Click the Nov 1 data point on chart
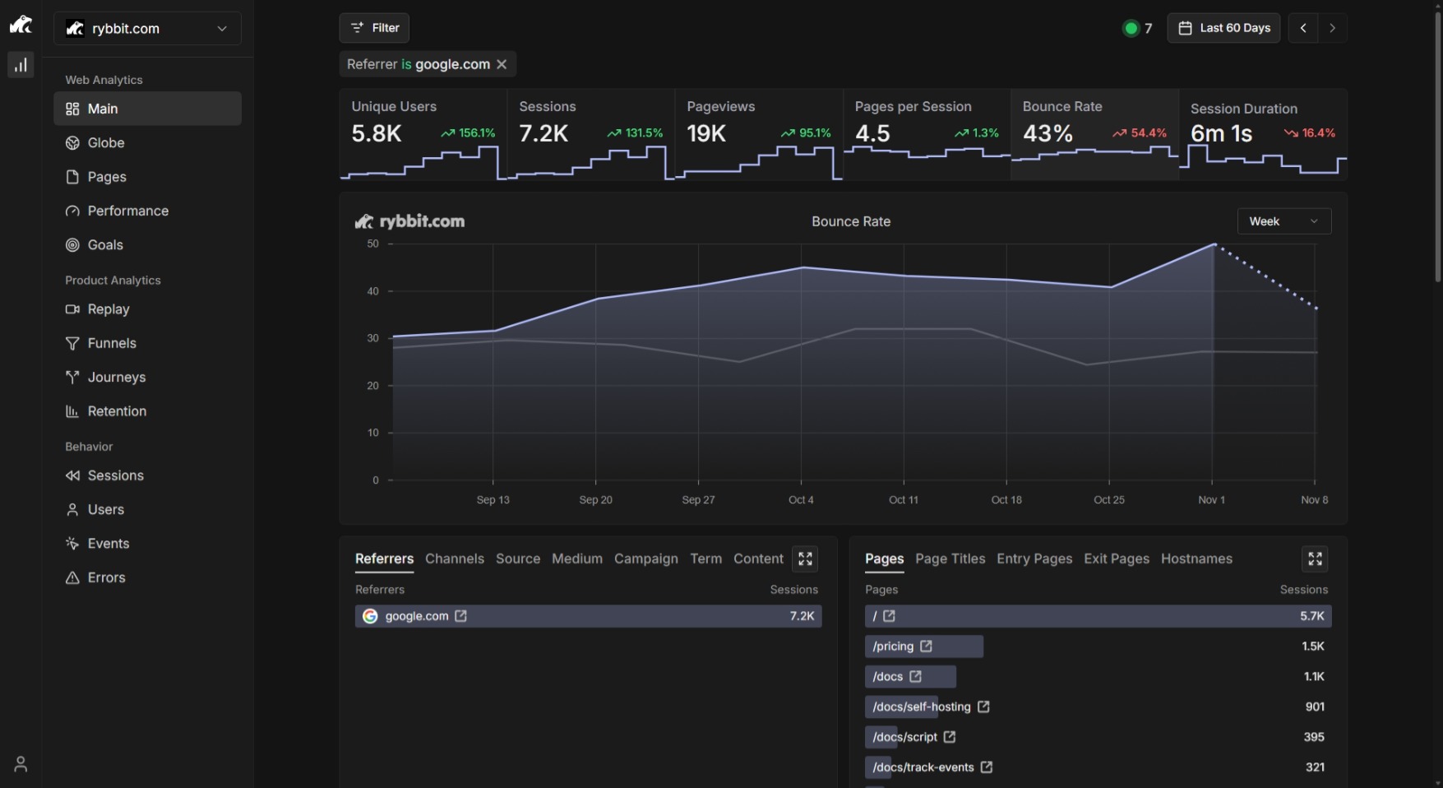The width and height of the screenshot is (1443, 788). 1214,244
